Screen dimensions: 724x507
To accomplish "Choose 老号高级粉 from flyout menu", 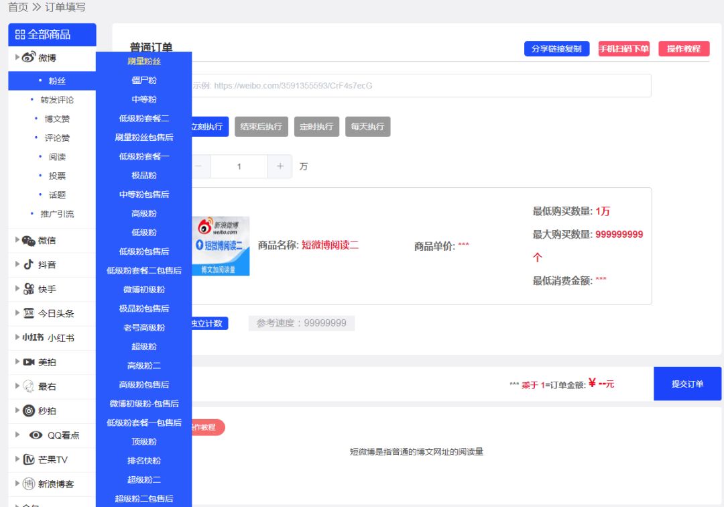I will [x=144, y=327].
